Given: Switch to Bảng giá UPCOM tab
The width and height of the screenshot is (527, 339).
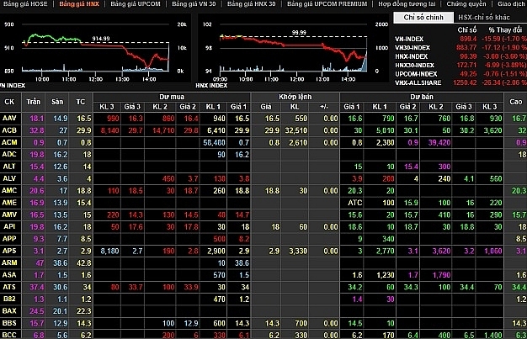Looking at the screenshot, I should click(136, 4).
